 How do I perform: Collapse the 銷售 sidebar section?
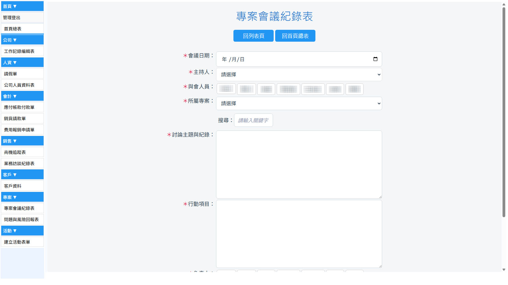point(22,141)
